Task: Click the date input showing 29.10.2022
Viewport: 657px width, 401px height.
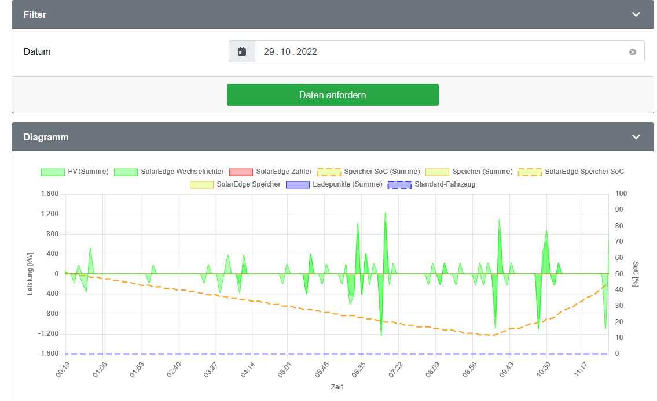Action: pos(440,51)
